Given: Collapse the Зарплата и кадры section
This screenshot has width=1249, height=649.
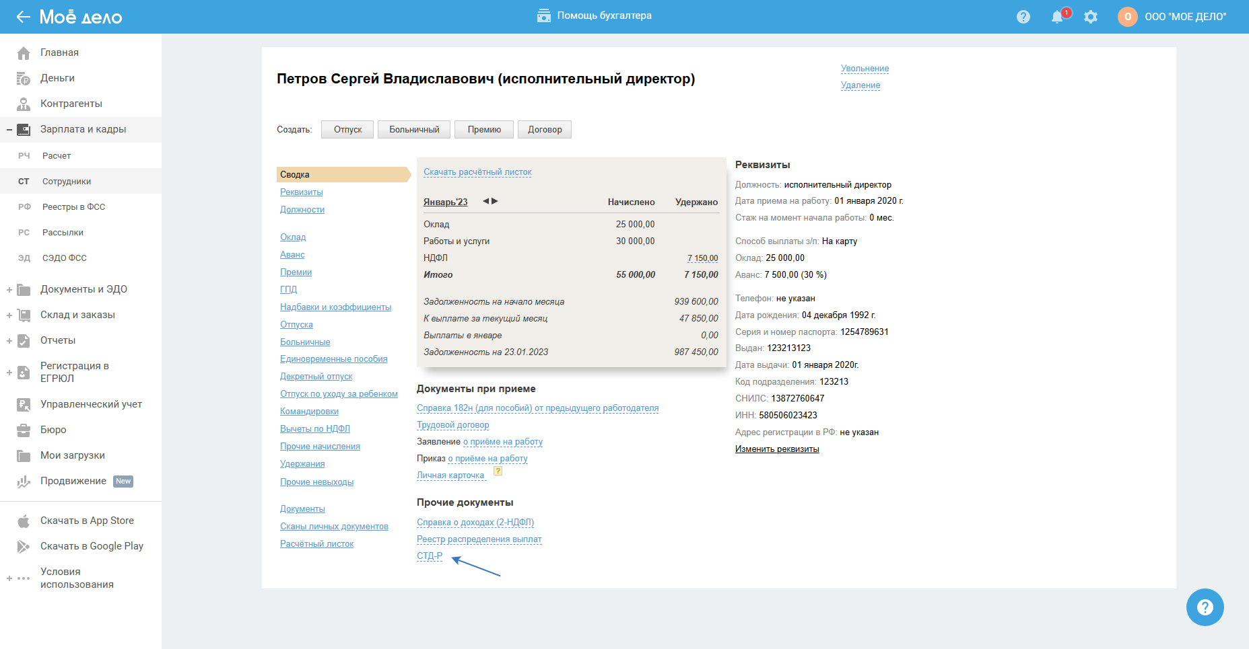Looking at the screenshot, I should [x=9, y=129].
